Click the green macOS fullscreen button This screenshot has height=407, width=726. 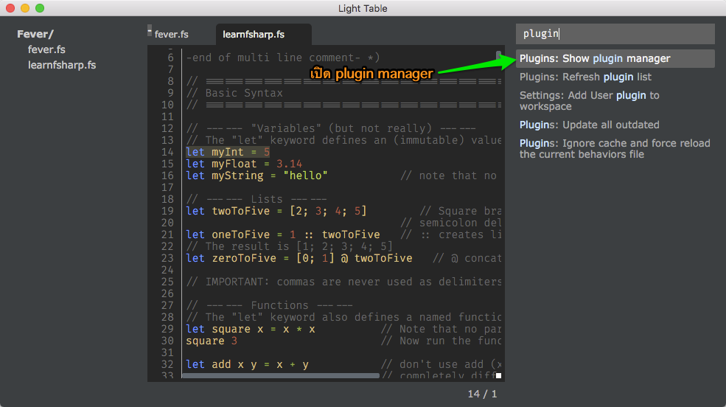pyautogui.click(x=40, y=8)
